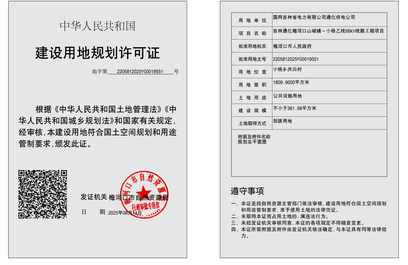
Task: Select the land use 公共设施用地
Action: 287,96
